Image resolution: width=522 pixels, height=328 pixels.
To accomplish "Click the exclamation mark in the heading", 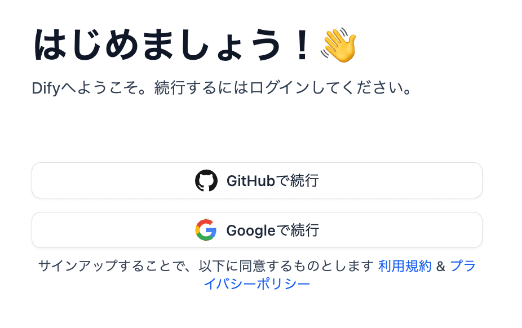I will point(302,45).
